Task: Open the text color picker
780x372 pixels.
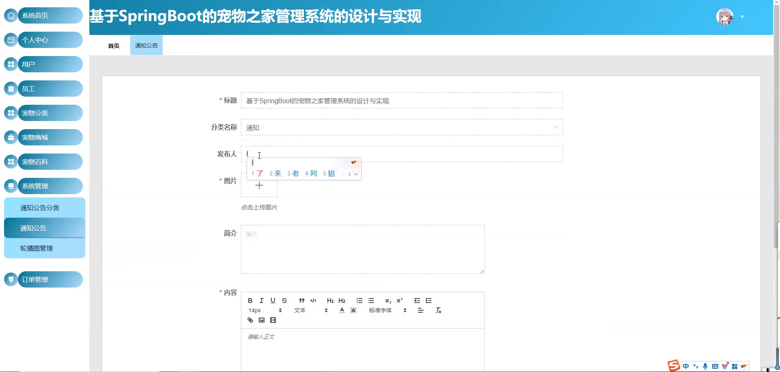Action: pos(342,310)
